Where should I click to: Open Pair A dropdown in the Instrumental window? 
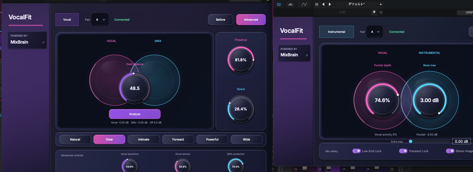[375, 32]
